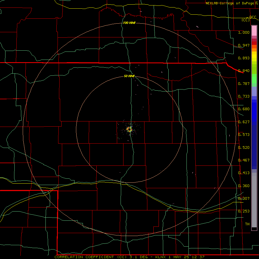This screenshot has height=259, width=259.
Task: Pick the red swatch near 0.947
Action: [x=254, y=43]
